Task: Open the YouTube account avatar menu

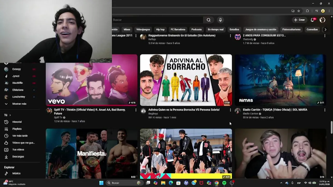Action: coord(322,20)
